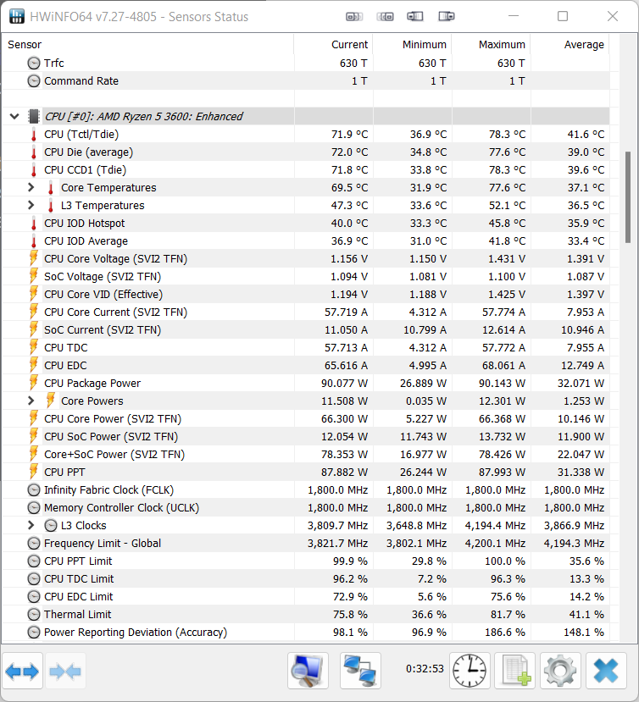
Task: Click the HWiNFO64 app icon in title bar
Action: click(x=17, y=16)
